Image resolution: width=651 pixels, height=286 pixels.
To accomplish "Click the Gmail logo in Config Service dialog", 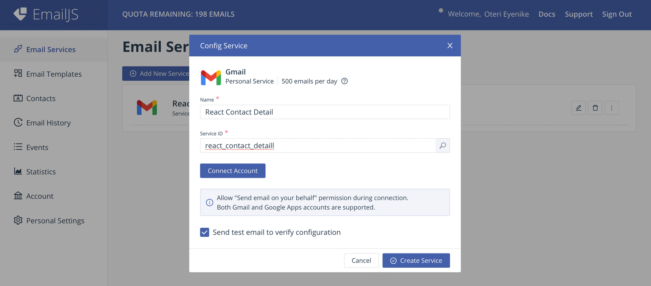I will tap(211, 77).
